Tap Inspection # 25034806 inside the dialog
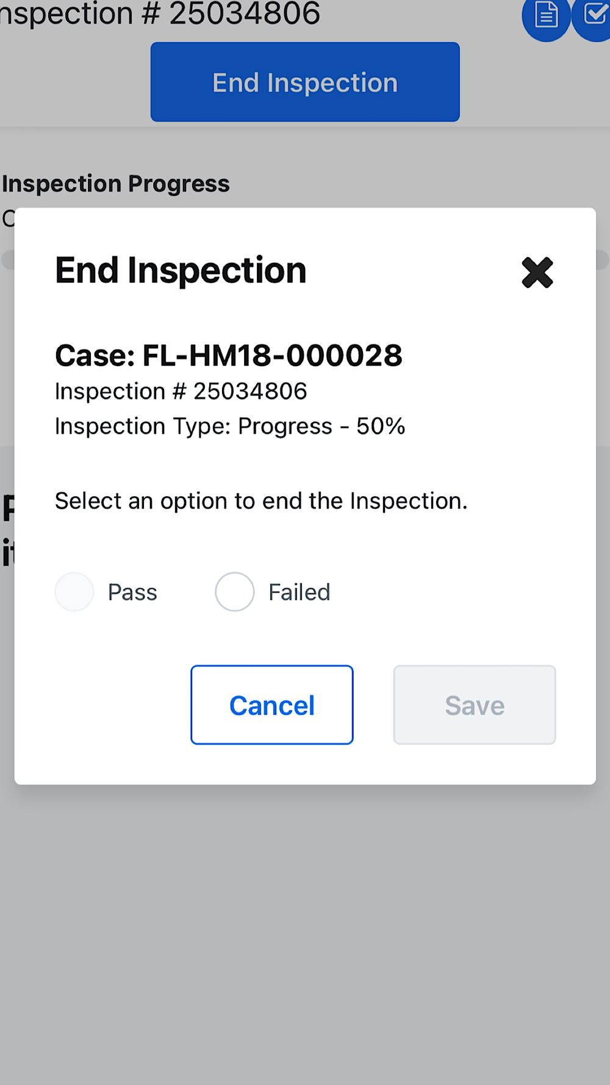 click(181, 391)
